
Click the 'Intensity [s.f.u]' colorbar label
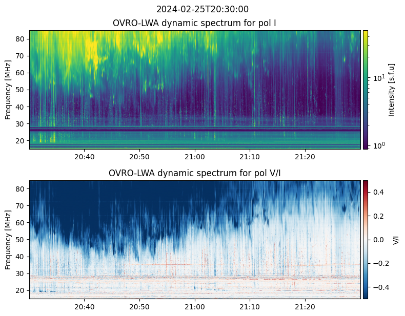pos(392,90)
